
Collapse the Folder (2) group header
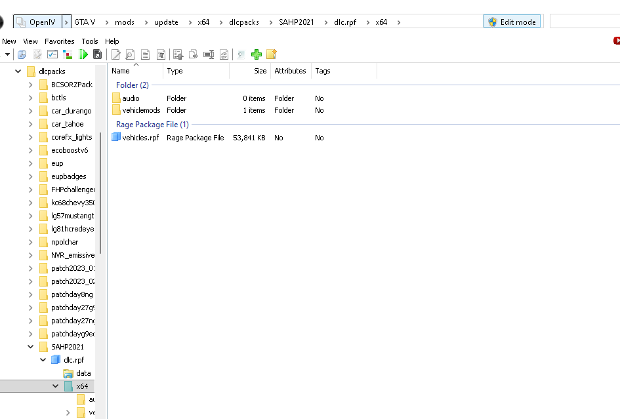point(132,85)
